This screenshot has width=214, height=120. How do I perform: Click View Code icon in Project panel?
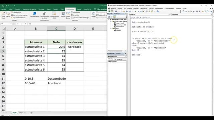point(109,17)
